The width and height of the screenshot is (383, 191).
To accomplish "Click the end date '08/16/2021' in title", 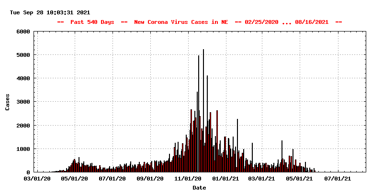I will coord(312,22).
